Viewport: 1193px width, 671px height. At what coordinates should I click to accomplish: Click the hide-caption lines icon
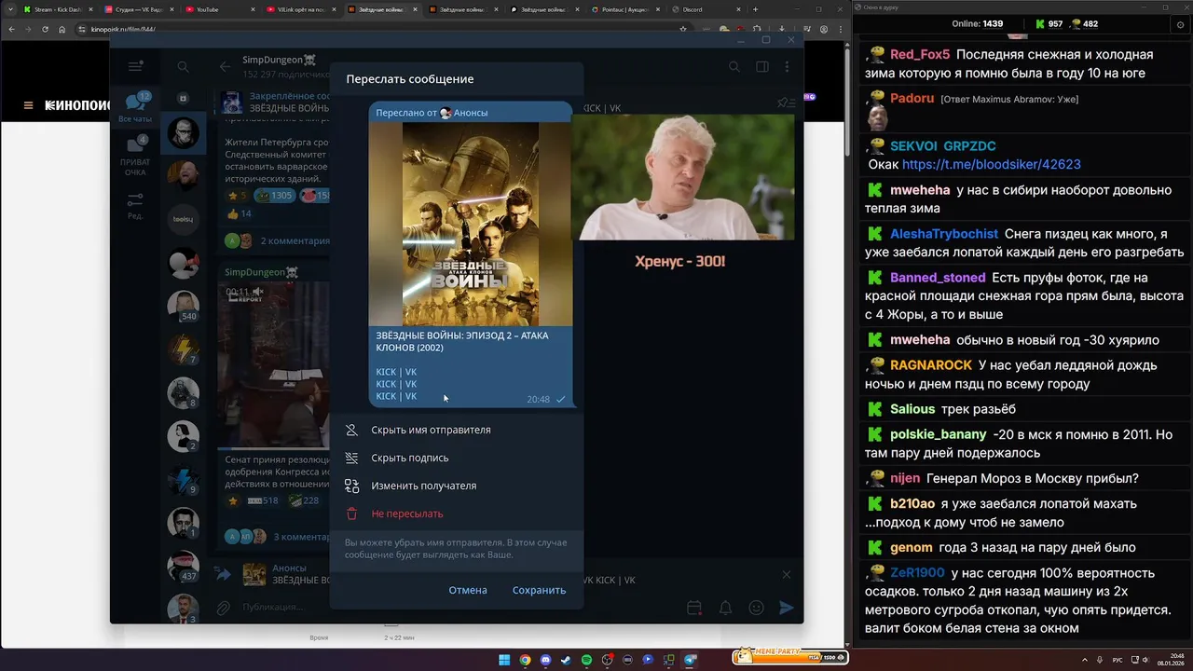351,458
